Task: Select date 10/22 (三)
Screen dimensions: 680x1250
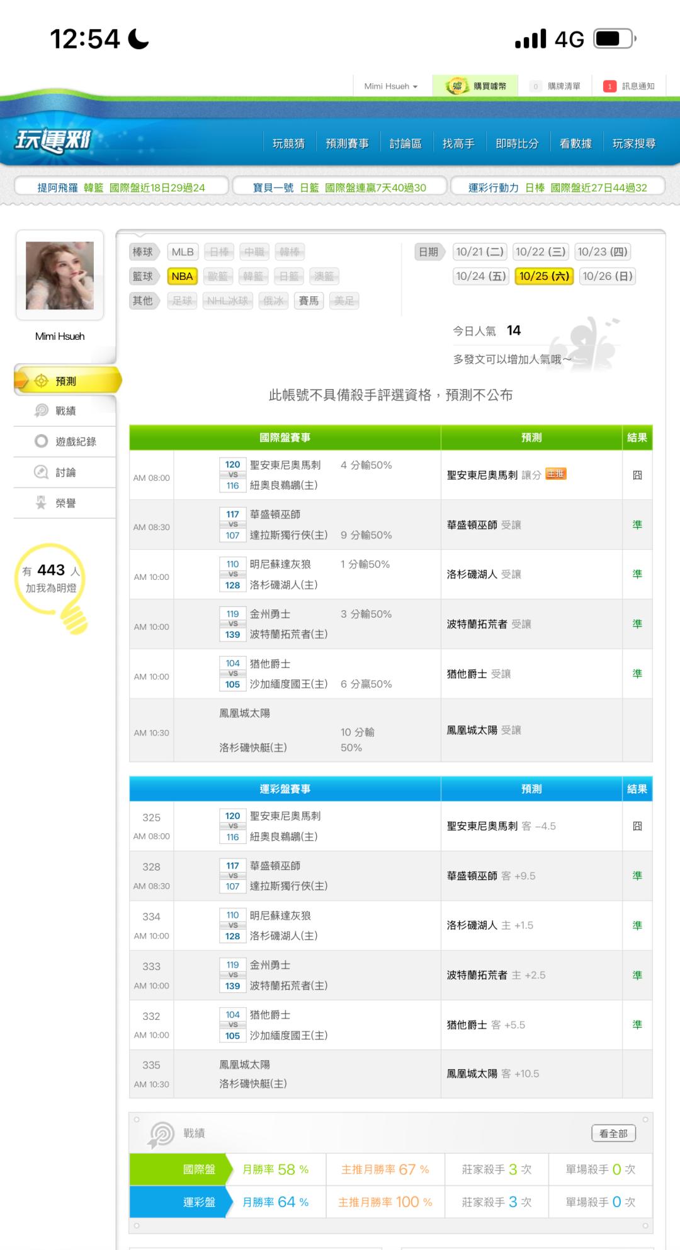Action: (x=541, y=252)
